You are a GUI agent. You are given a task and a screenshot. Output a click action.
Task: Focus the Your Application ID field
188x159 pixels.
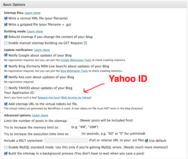(x=58, y=93)
